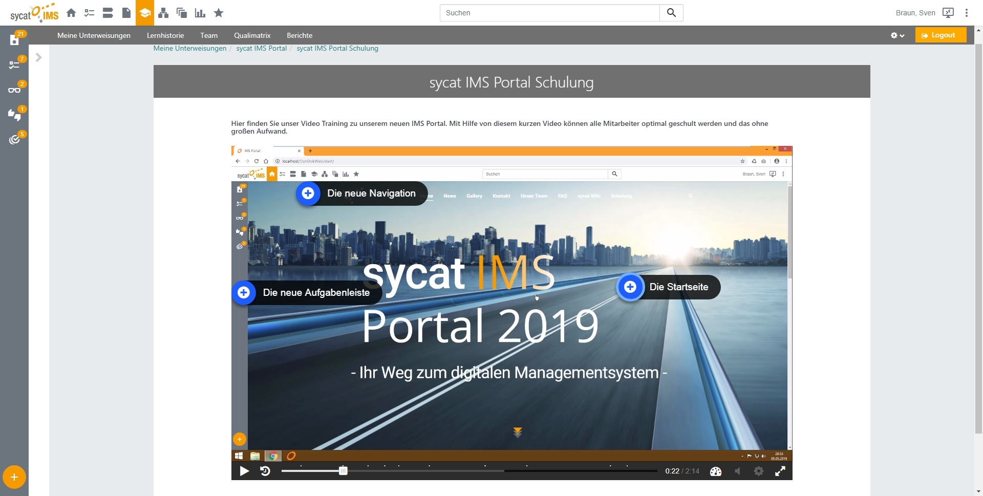Click the page's vertical scrollbar

click(978, 239)
